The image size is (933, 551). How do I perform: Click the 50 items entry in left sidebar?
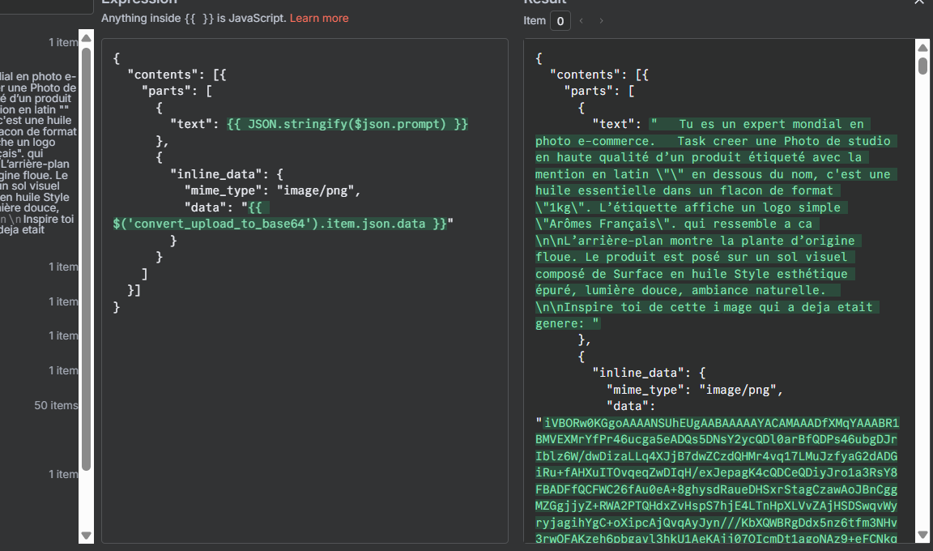pyautogui.click(x=57, y=405)
